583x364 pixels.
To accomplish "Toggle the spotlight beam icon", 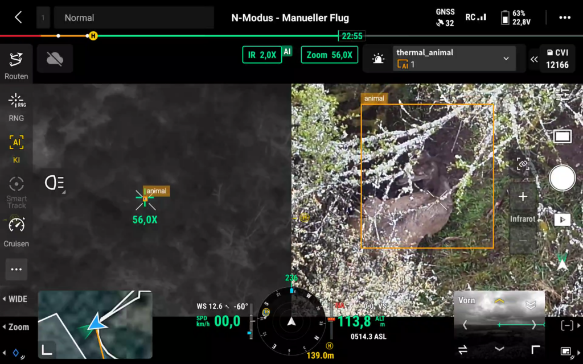I will click(55, 183).
